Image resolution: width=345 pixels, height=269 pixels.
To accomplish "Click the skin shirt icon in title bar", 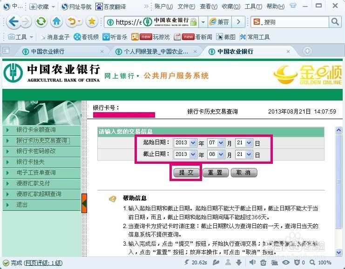I will coord(293,6).
